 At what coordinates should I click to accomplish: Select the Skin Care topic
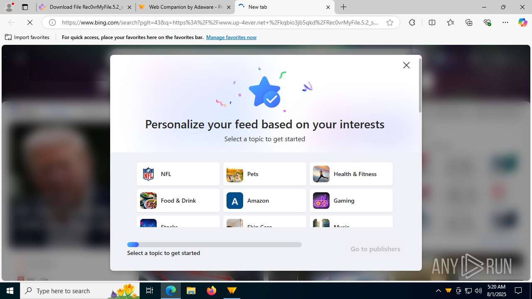pyautogui.click(x=265, y=222)
